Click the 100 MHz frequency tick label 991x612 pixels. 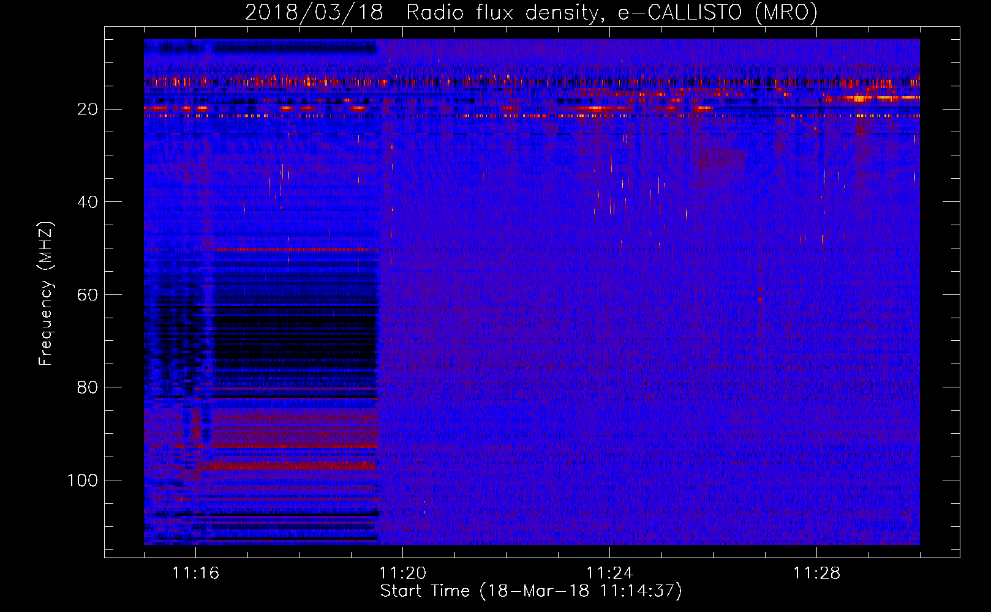pyautogui.click(x=83, y=480)
